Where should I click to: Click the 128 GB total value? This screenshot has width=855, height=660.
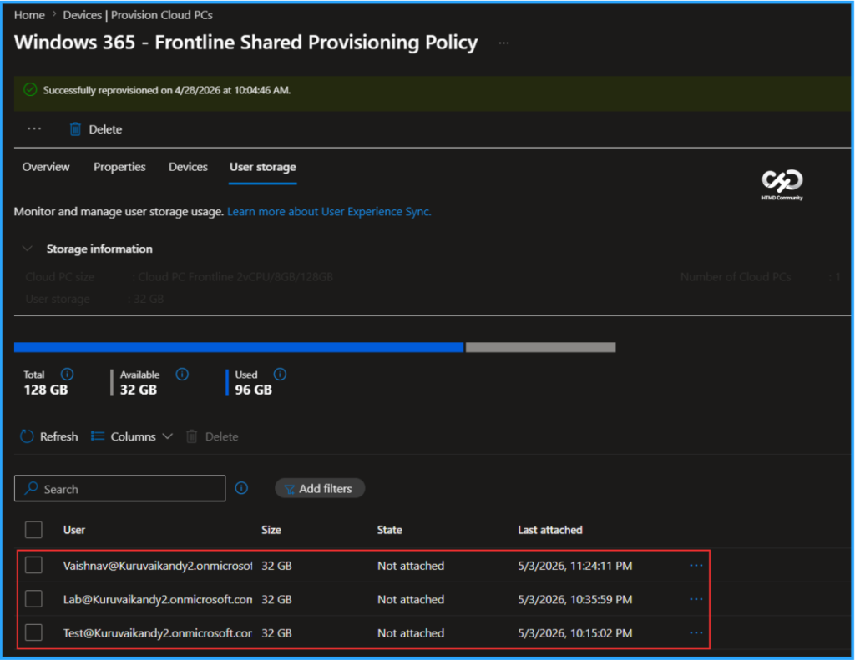coord(46,390)
